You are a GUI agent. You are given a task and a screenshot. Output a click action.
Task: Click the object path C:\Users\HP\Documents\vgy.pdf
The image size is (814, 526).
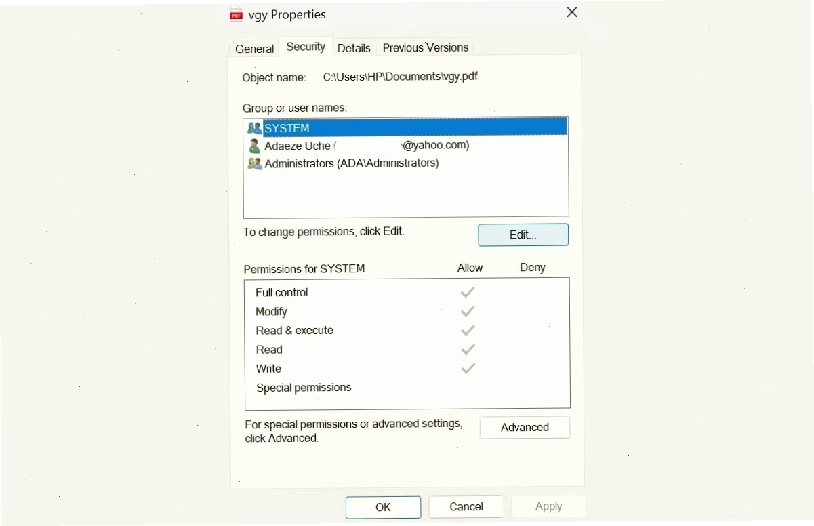[400, 77]
